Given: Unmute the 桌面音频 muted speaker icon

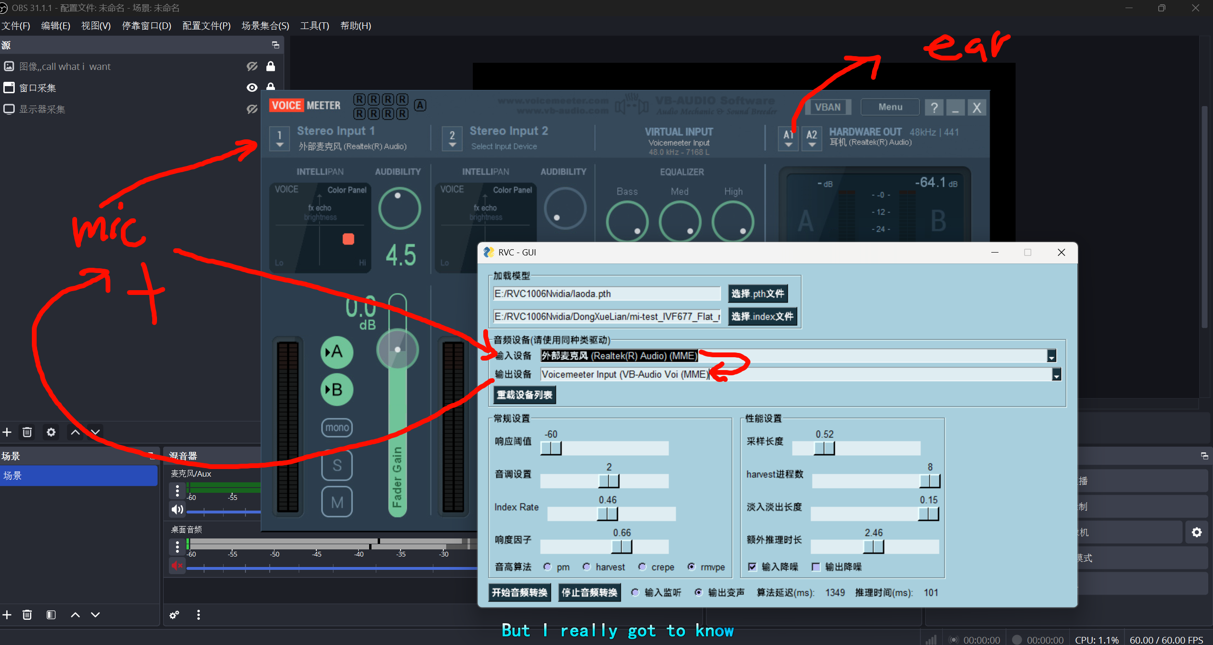Looking at the screenshot, I should [x=177, y=566].
